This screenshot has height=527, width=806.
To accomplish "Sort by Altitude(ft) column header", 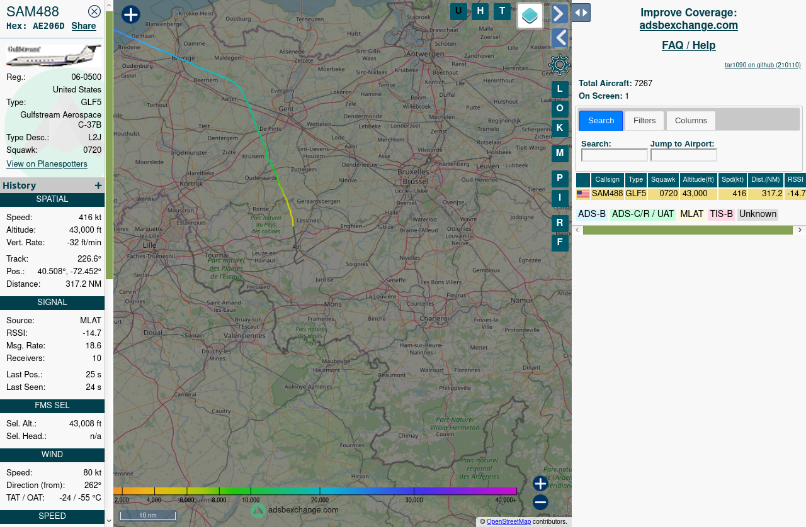I will coord(698,180).
